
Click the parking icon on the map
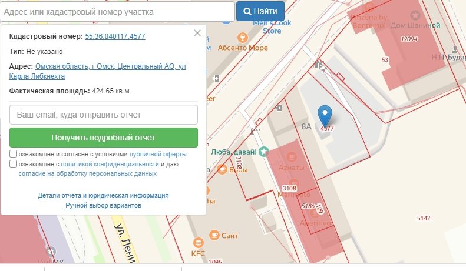[x=320, y=65]
